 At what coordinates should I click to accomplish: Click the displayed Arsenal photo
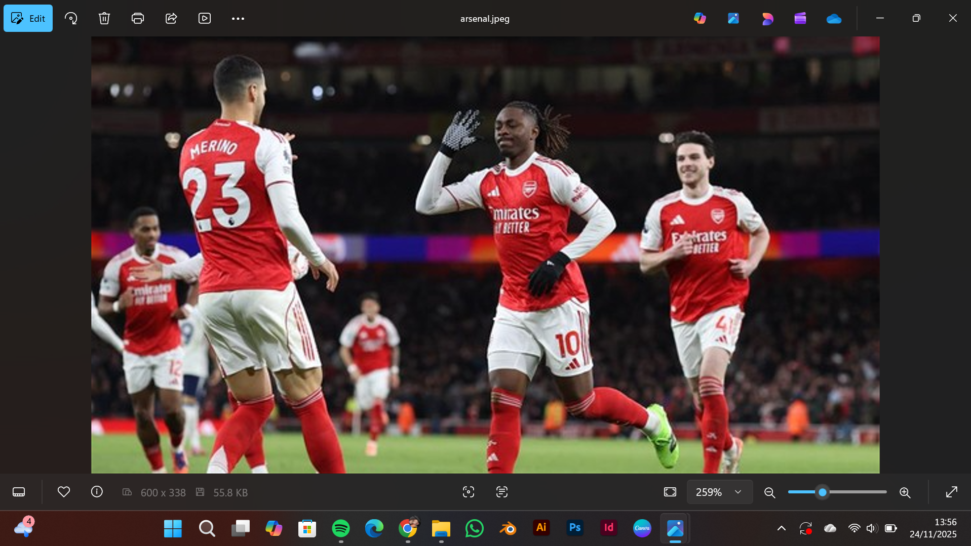point(485,255)
